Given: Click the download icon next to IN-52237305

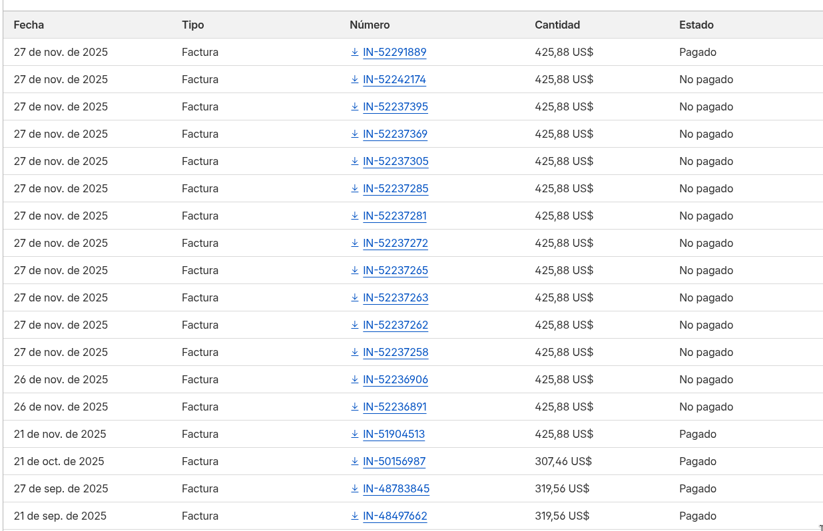Looking at the screenshot, I should [354, 161].
